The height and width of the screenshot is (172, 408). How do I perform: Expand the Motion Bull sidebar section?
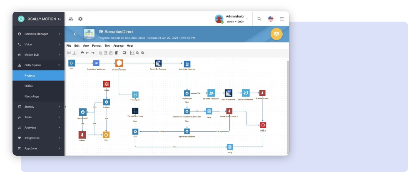click(x=38, y=55)
